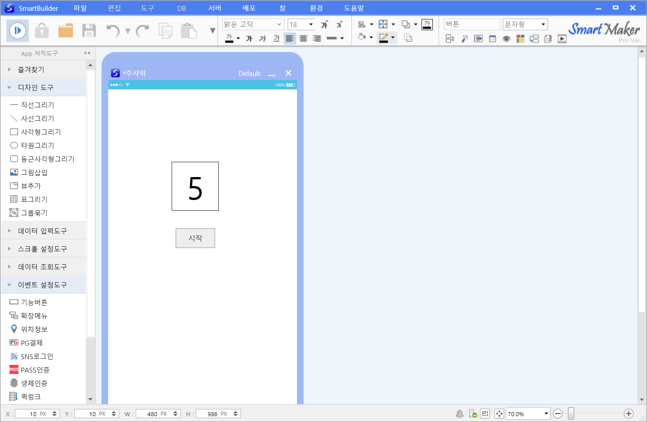This screenshot has height=422, width=647.
Task: Click the object order overlapping squares icon
Action: click(406, 24)
